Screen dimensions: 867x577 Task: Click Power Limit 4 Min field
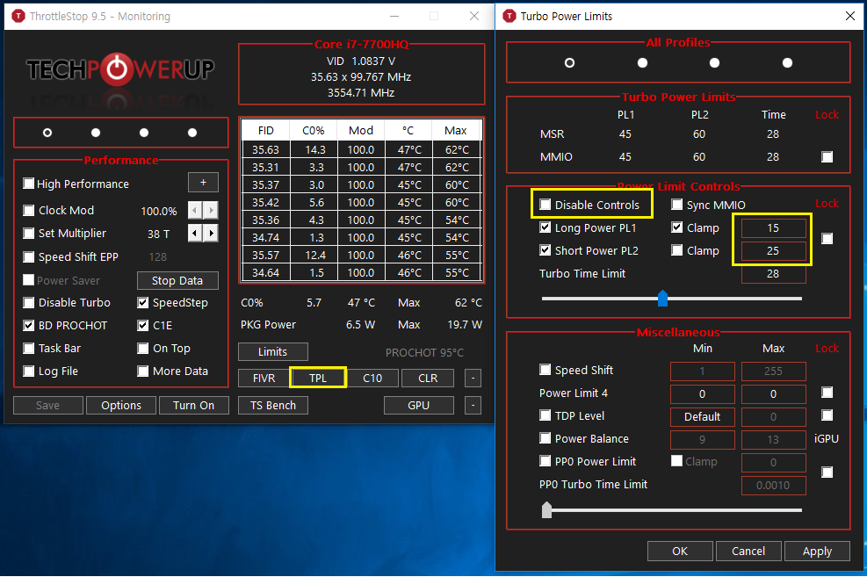click(x=702, y=394)
